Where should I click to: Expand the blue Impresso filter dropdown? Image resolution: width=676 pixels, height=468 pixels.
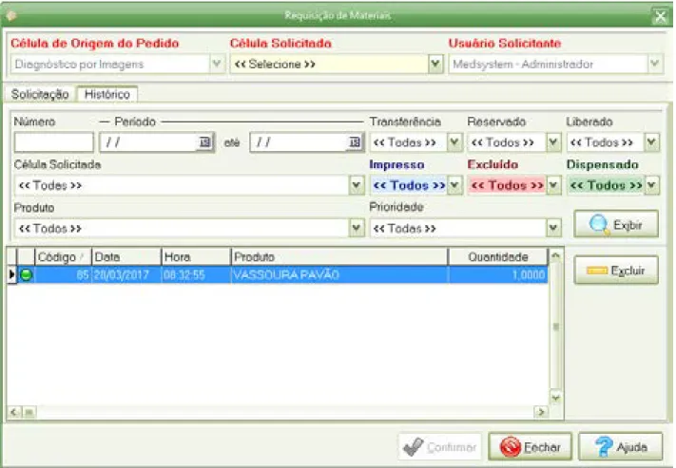pyautogui.click(x=454, y=185)
